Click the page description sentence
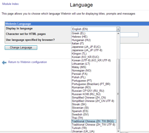This screenshot has width=149, height=133. [x=68, y=14]
